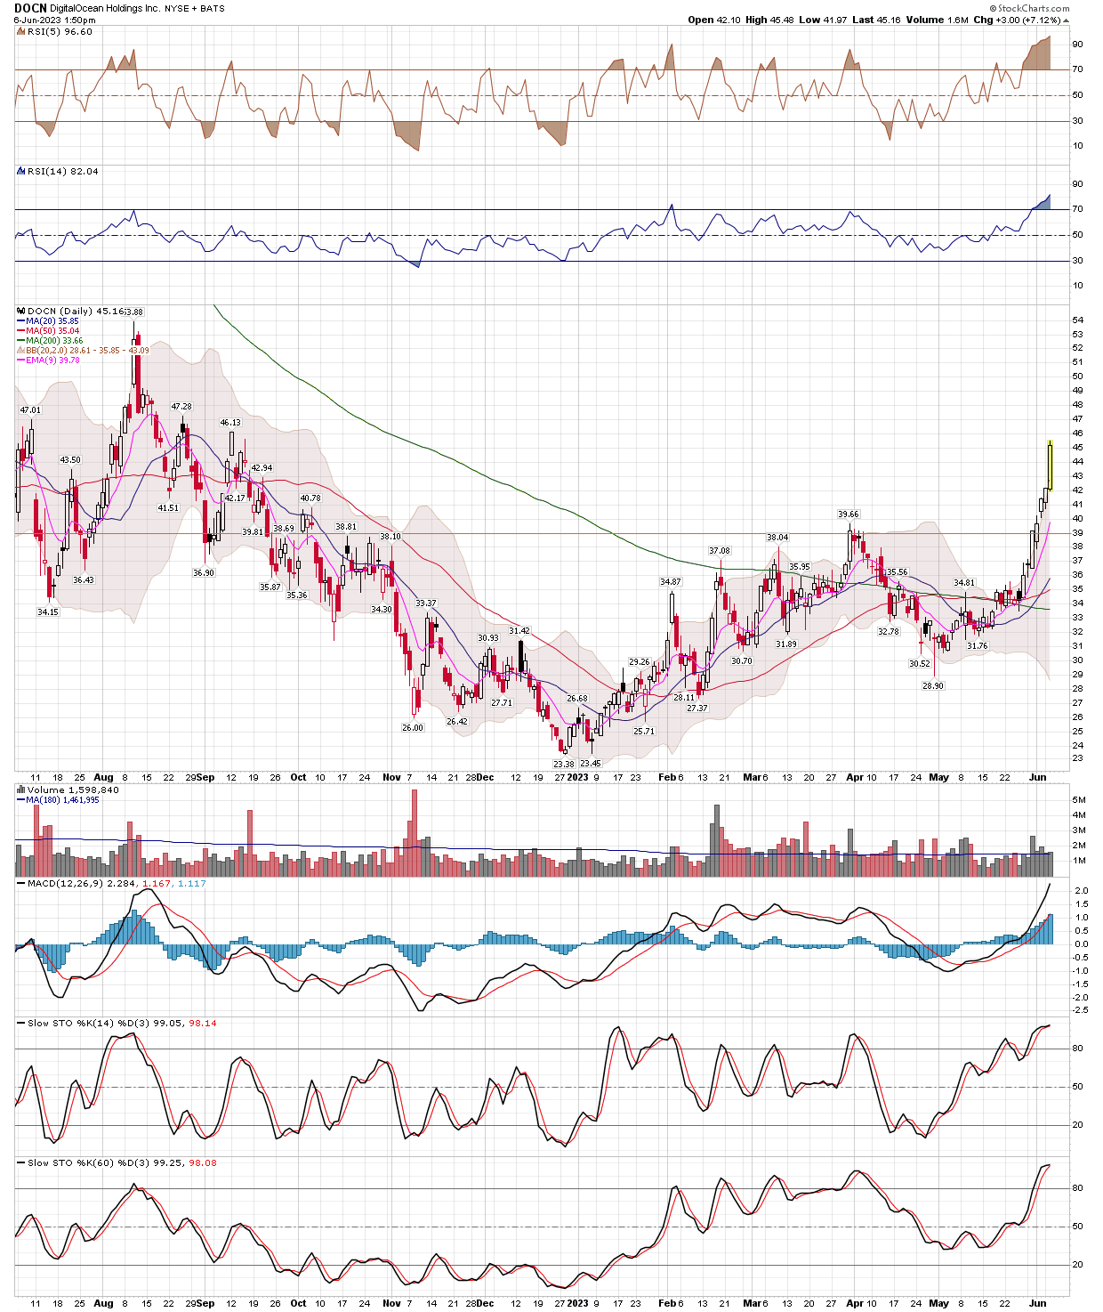Click the 39.66 swing high price label
Image resolution: width=1103 pixels, height=1312 pixels.
point(849,514)
